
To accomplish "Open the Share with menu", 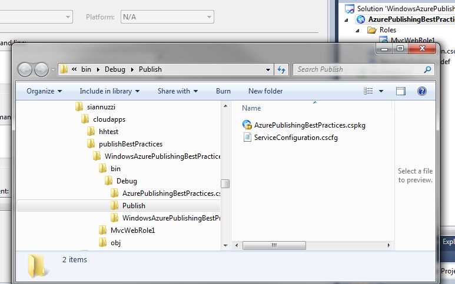I will [x=178, y=91].
